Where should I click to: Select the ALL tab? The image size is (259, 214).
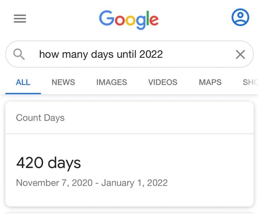(x=23, y=82)
